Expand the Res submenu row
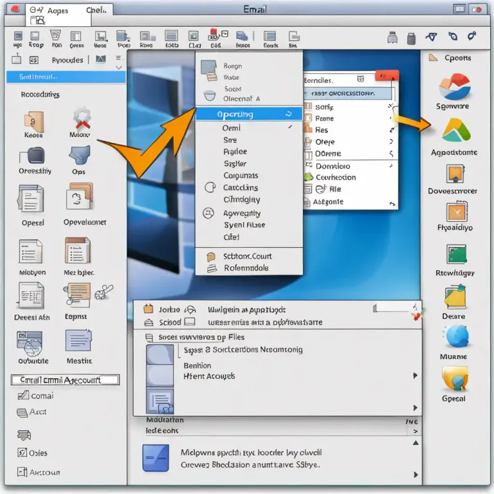This screenshot has width=494, height=494. tap(350, 130)
